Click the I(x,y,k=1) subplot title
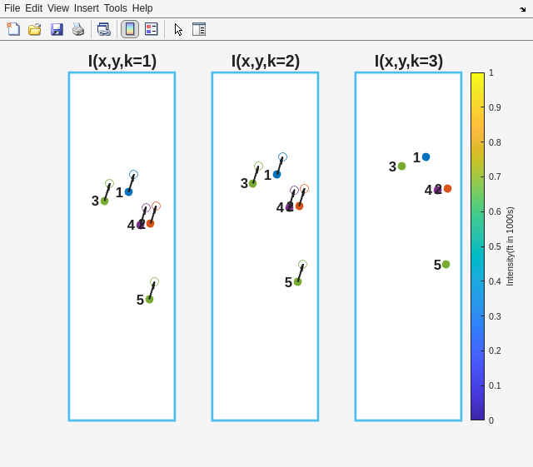533x467 pixels. [x=122, y=61]
